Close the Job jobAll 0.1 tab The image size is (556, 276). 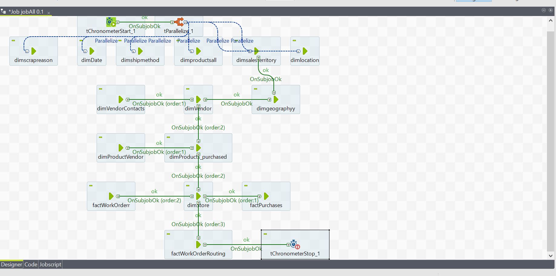(x=49, y=13)
